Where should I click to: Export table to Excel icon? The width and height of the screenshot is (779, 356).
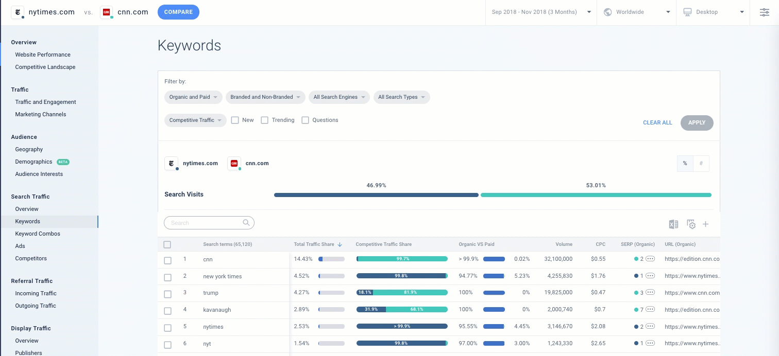pyautogui.click(x=673, y=224)
